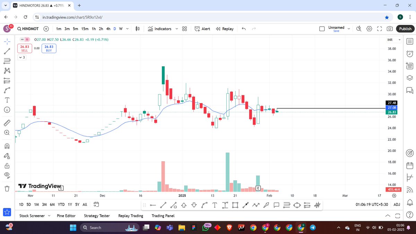Open the forecasting and measurement tools

(7, 80)
